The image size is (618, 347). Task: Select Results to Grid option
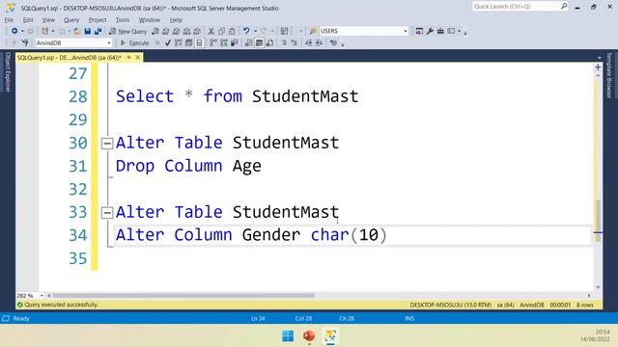click(259, 42)
